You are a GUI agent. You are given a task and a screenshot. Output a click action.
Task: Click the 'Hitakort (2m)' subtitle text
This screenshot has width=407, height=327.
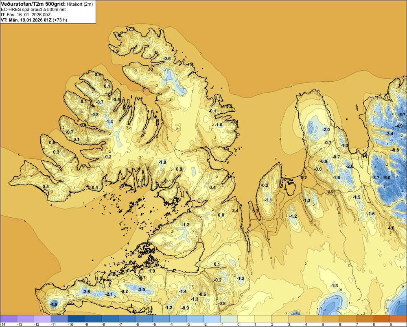coord(80,4)
